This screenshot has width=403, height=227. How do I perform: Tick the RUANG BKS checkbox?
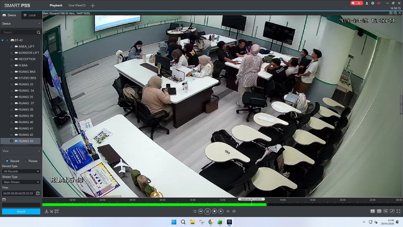point(11,72)
